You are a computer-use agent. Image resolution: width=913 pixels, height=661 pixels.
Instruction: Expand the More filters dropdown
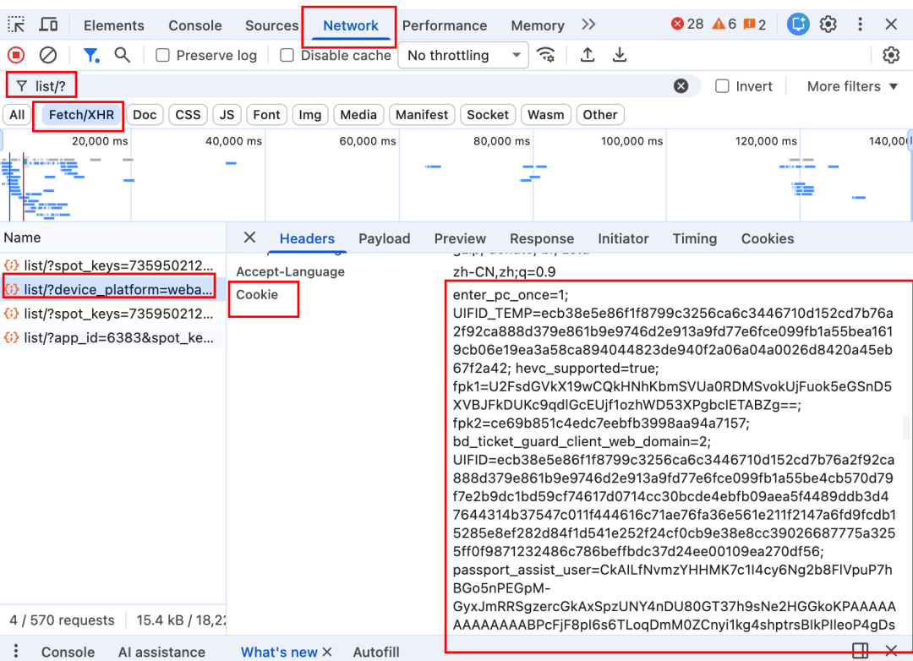click(x=844, y=86)
